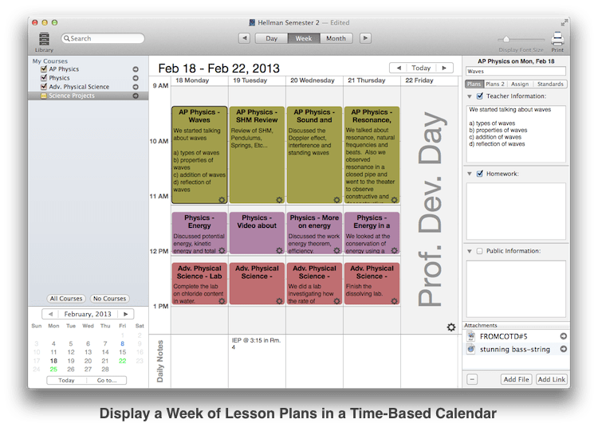The height and width of the screenshot is (427, 598).
Task: Select the Plans 2 tab
Action: pos(494,84)
